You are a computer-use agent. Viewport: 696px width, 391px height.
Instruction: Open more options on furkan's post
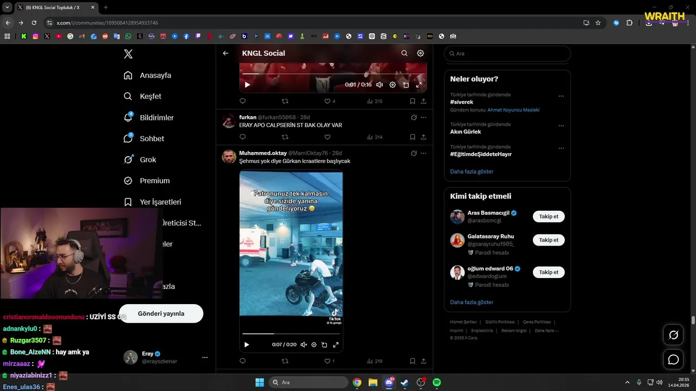pyautogui.click(x=424, y=117)
